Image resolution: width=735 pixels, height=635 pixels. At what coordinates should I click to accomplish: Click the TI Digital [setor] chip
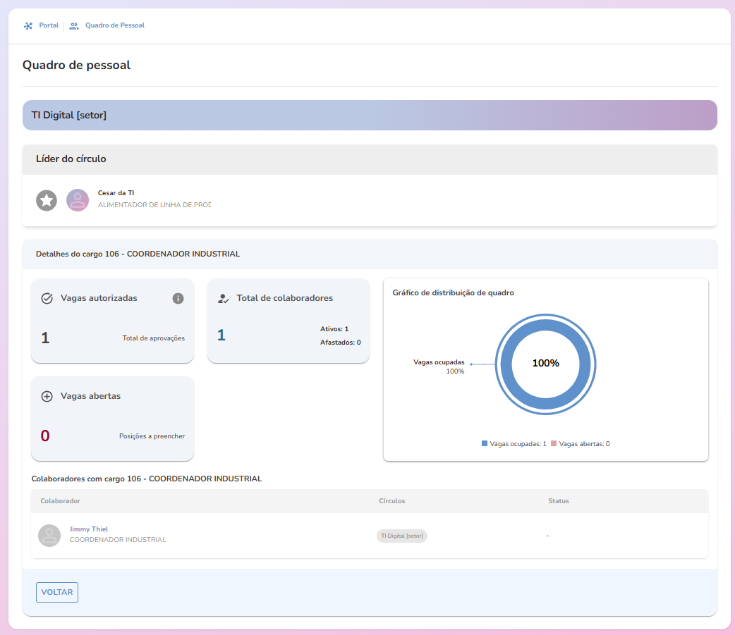[x=402, y=536]
